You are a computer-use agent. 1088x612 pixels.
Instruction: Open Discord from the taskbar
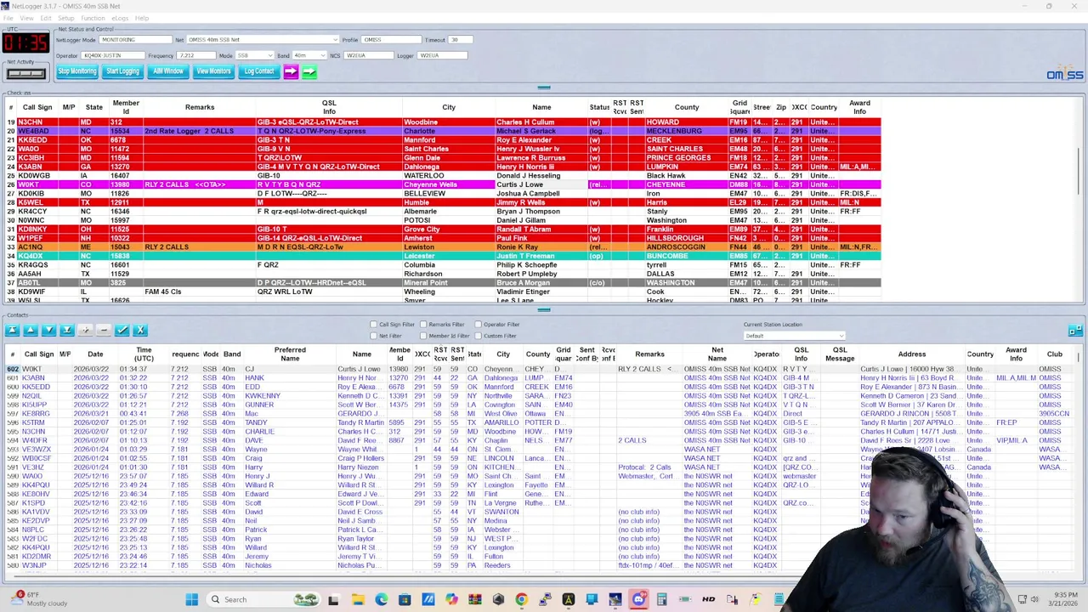coord(638,599)
